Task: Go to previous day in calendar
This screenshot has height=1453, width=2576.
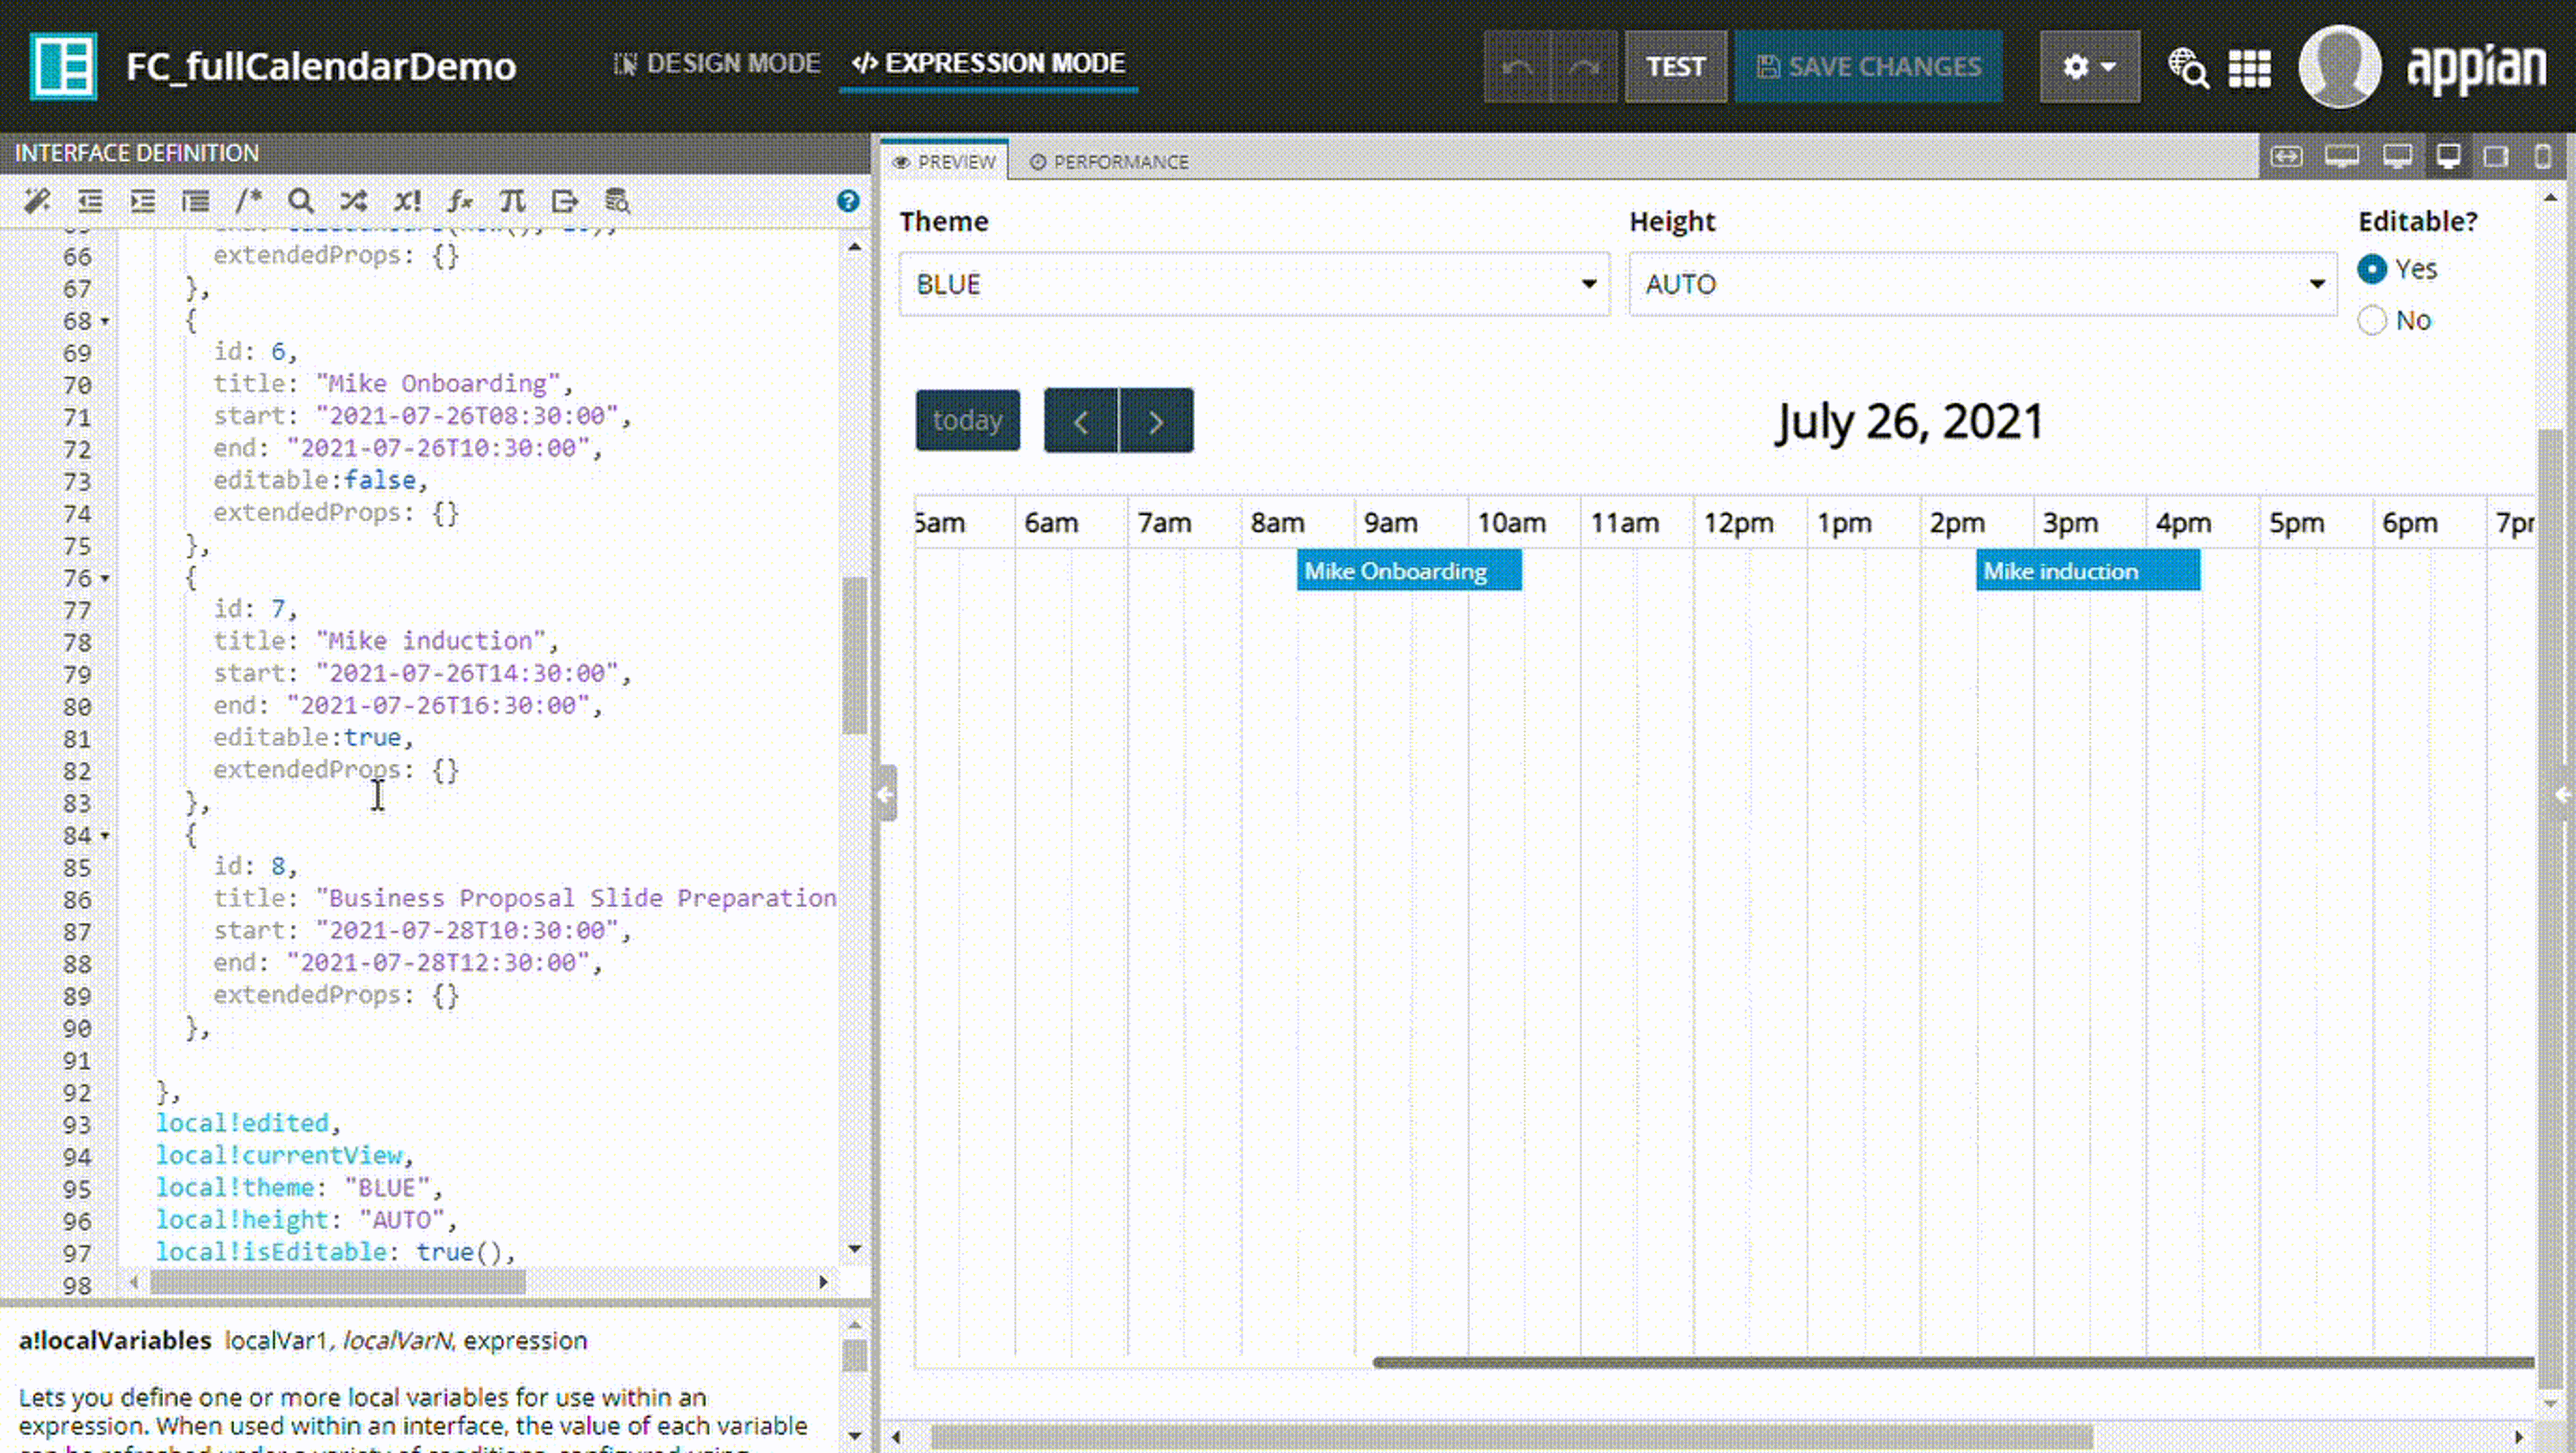Action: [x=1081, y=420]
